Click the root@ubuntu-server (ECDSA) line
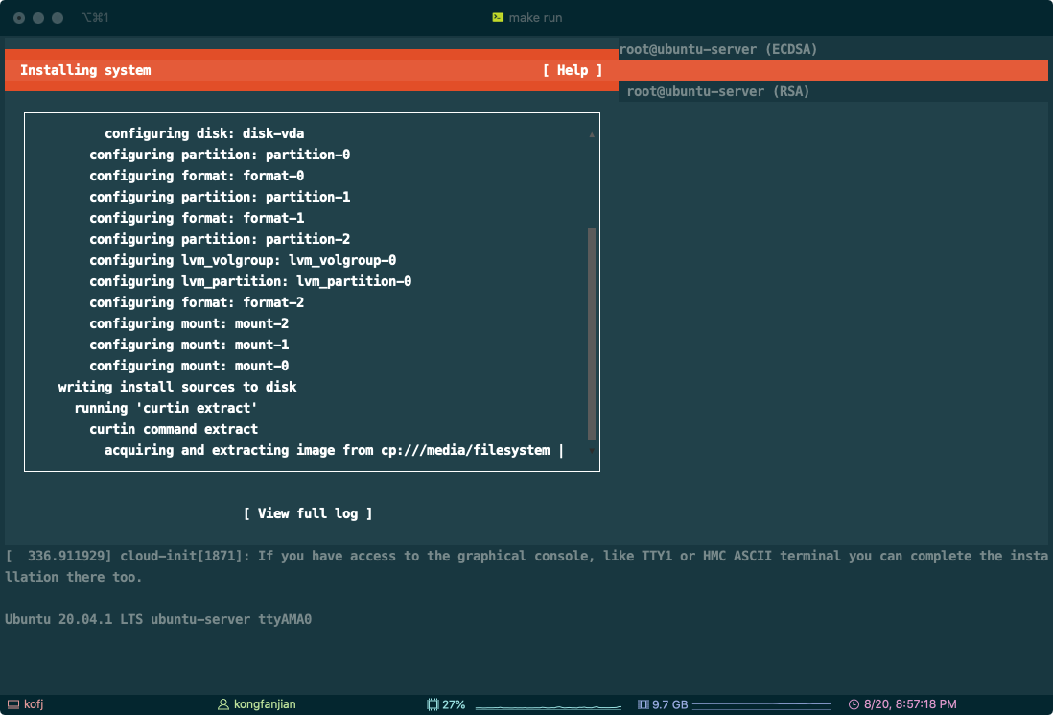 click(717, 49)
